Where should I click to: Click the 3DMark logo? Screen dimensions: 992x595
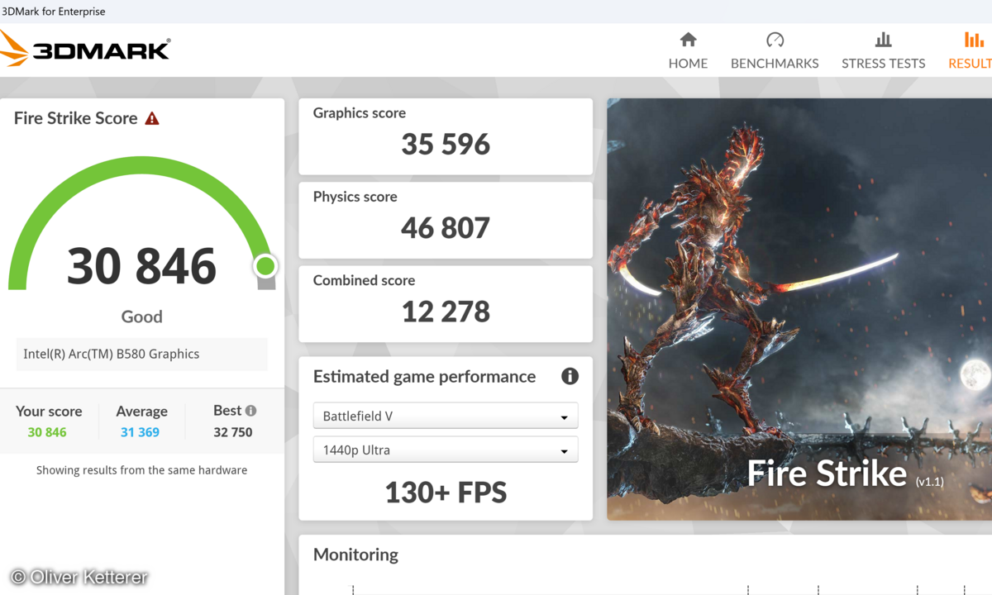85,49
